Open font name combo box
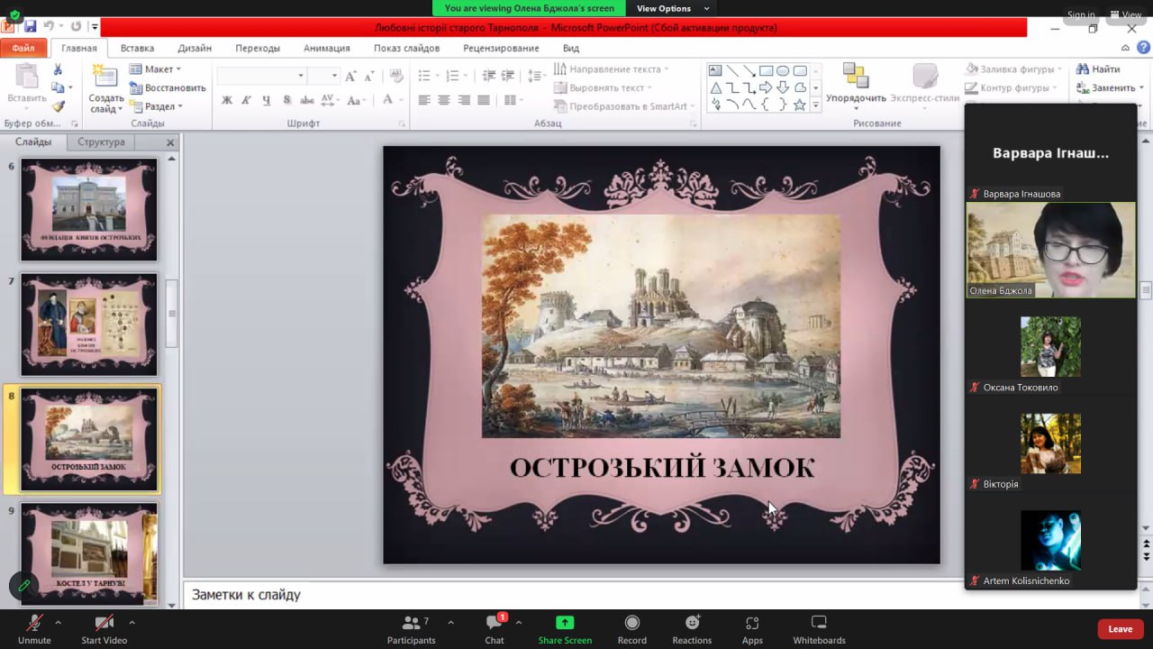Viewport: 1153px width, 649px height. click(x=261, y=76)
